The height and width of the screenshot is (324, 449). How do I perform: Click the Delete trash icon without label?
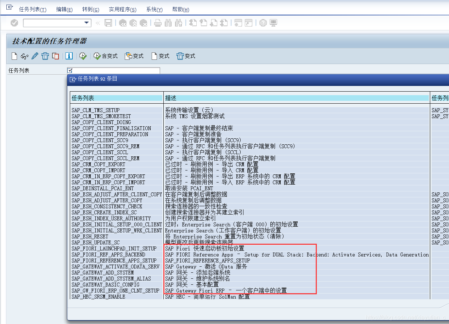[x=45, y=56]
